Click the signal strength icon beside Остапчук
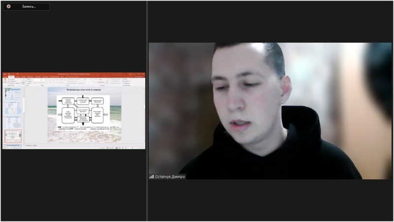The width and height of the screenshot is (394, 222). [152, 177]
